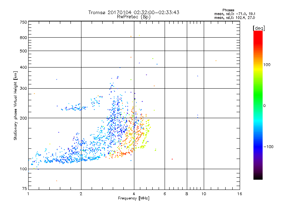The image size is (282, 211).
Task: Click the orange point near 12 MHz
Action: pos(216,60)
